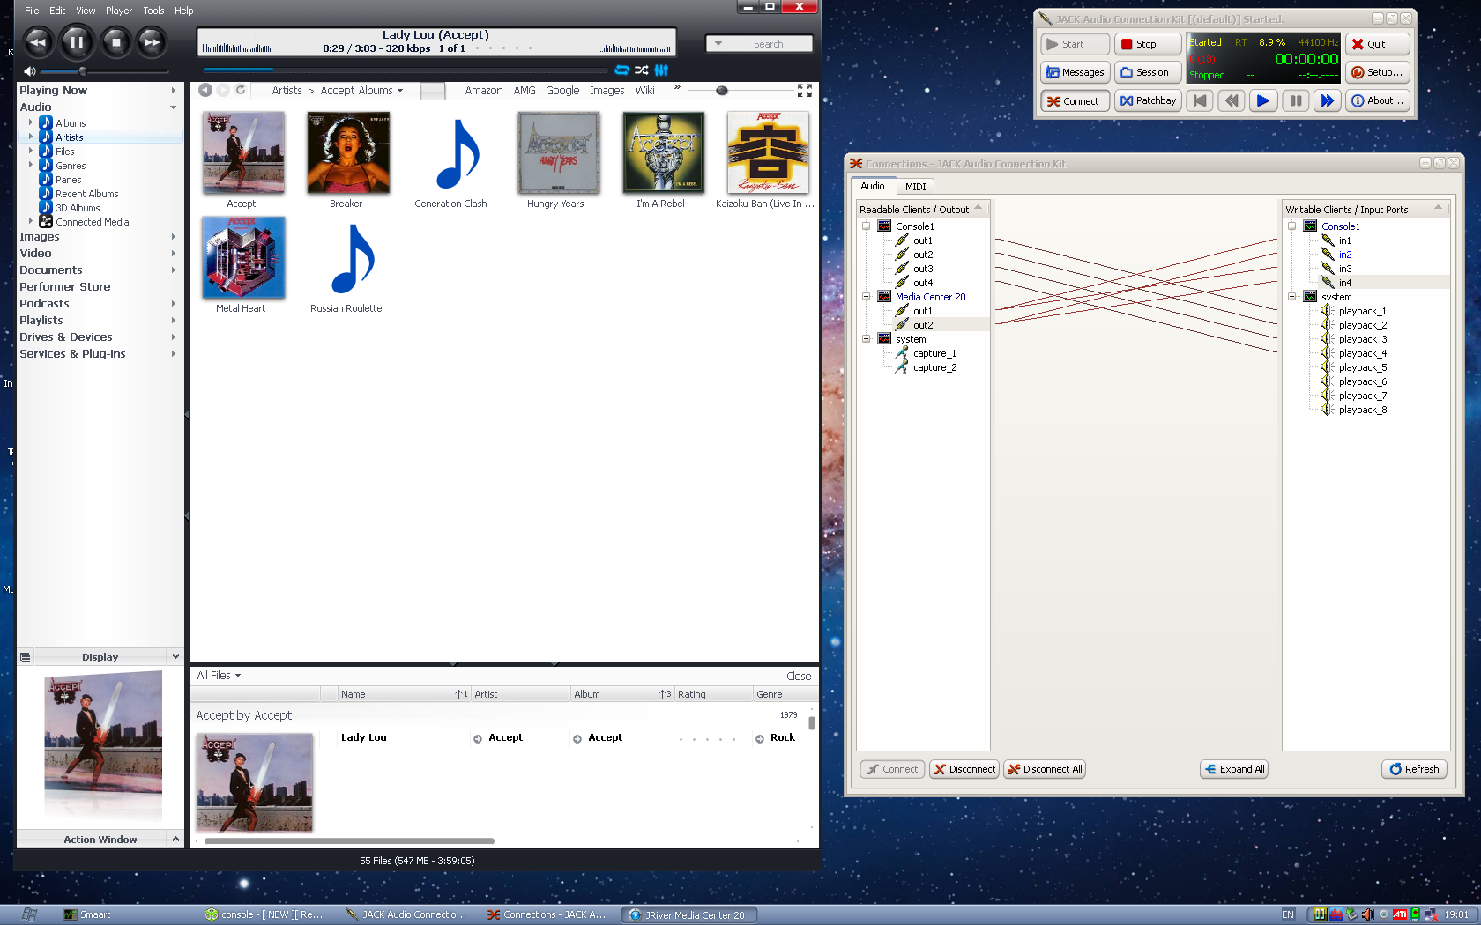1481x925 pixels.
Task: Click Disconnect All in Connections window
Action: click(x=1045, y=769)
